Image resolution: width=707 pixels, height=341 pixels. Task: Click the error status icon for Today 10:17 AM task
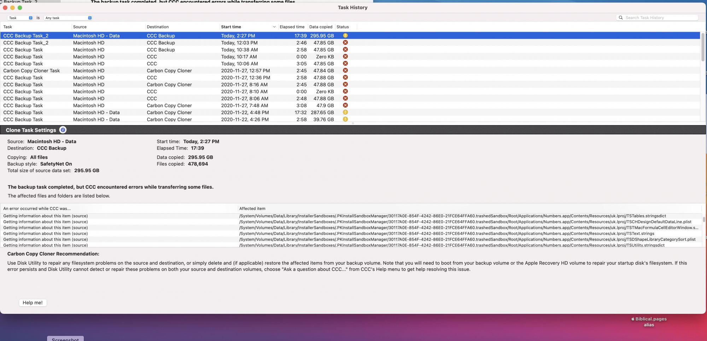point(345,56)
